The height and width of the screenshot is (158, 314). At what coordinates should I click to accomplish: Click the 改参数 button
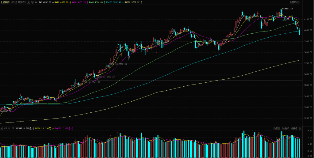point(277,129)
